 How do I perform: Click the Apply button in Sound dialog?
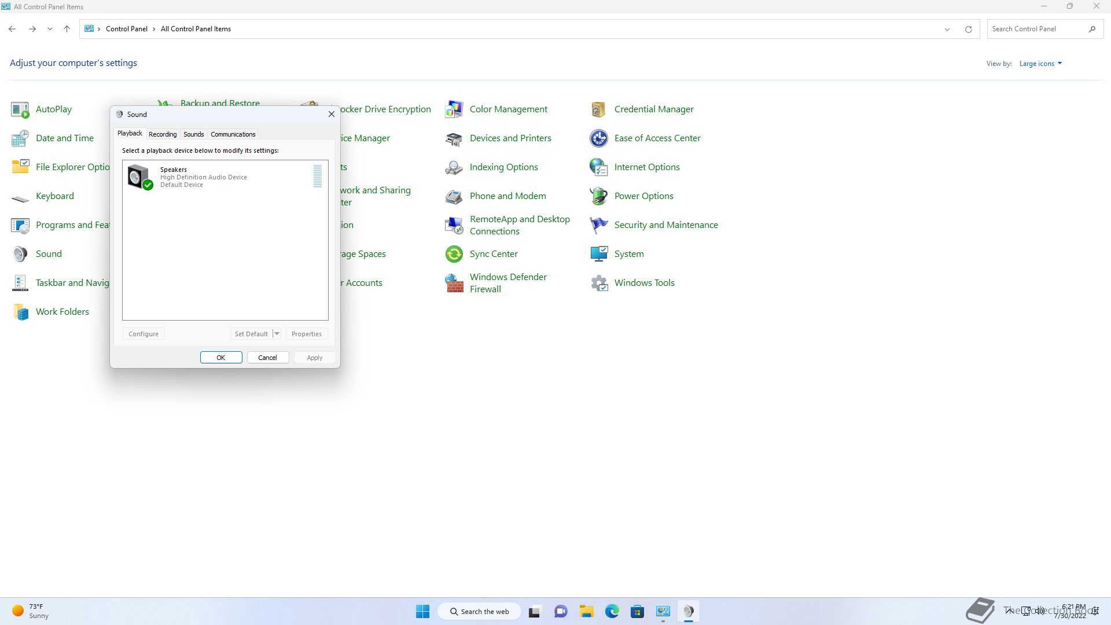click(x=315, y=358)
